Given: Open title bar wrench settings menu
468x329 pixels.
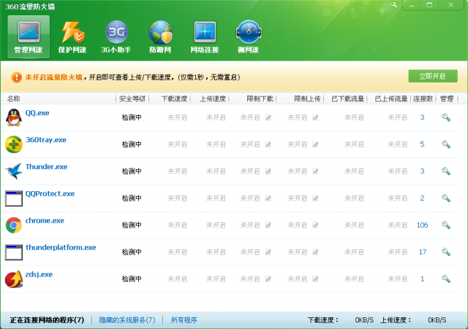Looking at the screenshot, I should (x=396, y=5).
